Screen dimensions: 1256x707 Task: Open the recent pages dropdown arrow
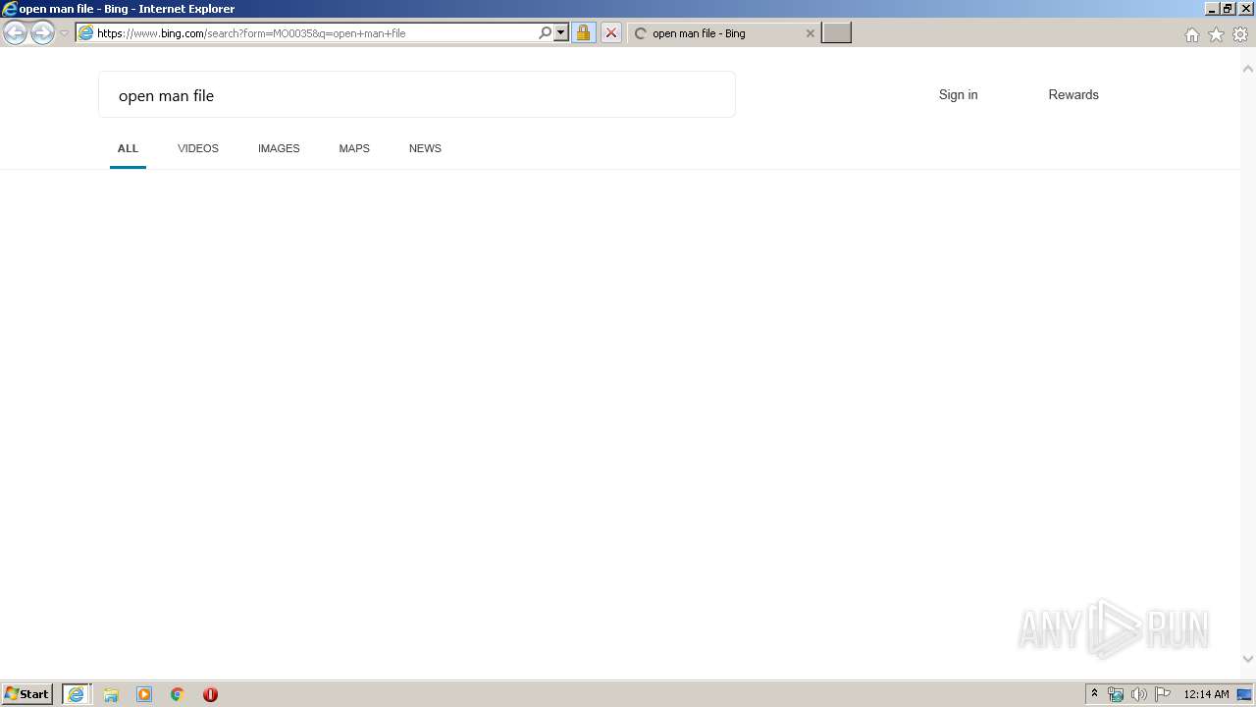coord(64,33)
